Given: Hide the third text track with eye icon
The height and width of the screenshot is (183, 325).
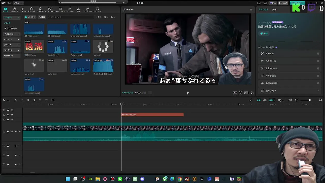Looking at the screenshot, I should [x=12, y=119].
